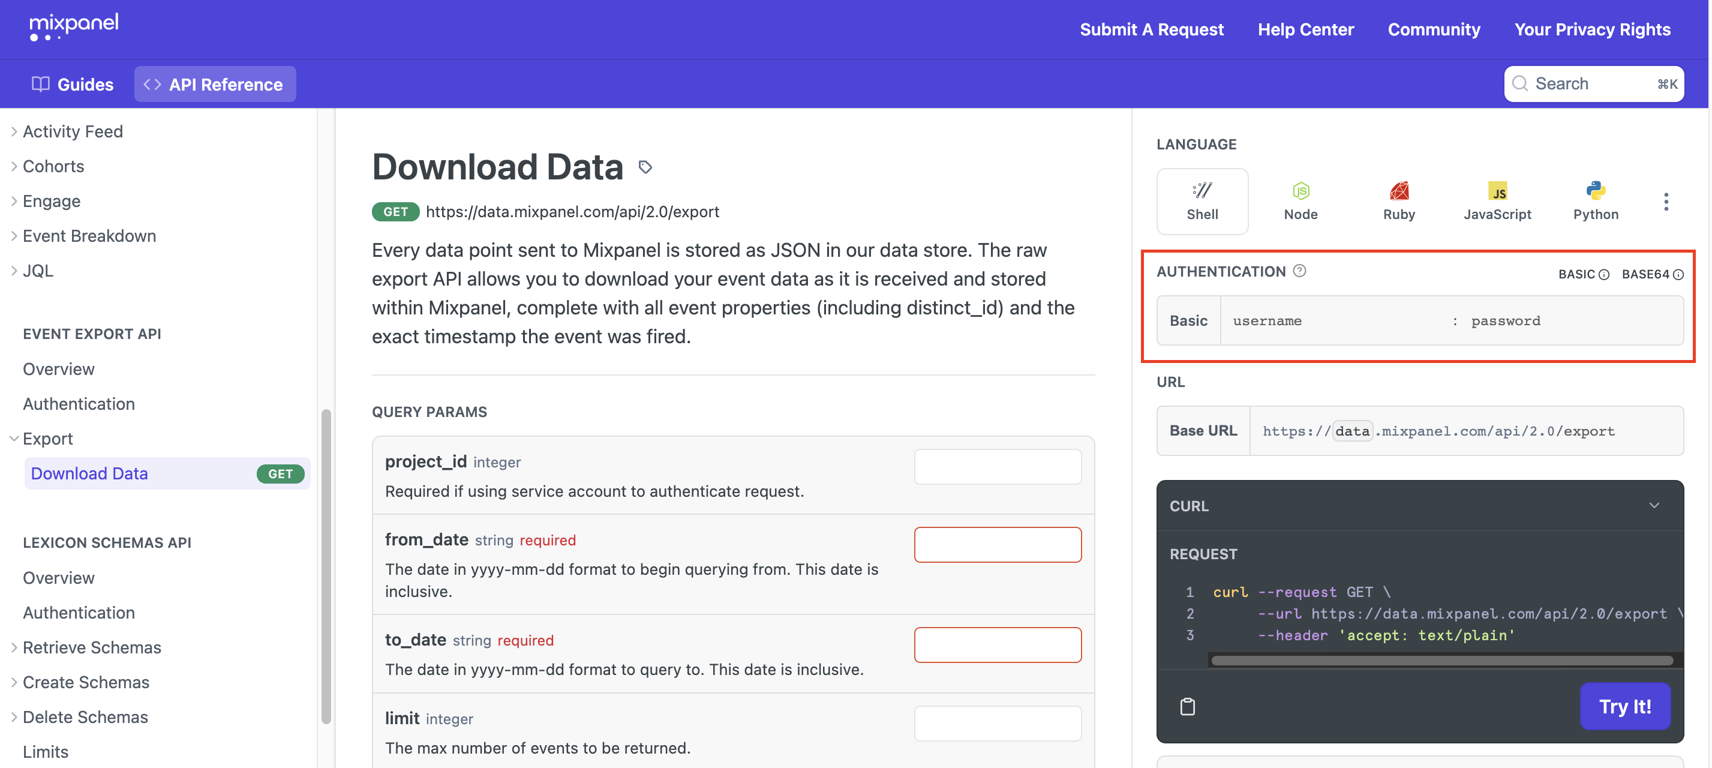
Task: Click the code block horizontal scrollbar
Action: point(1441,660)
